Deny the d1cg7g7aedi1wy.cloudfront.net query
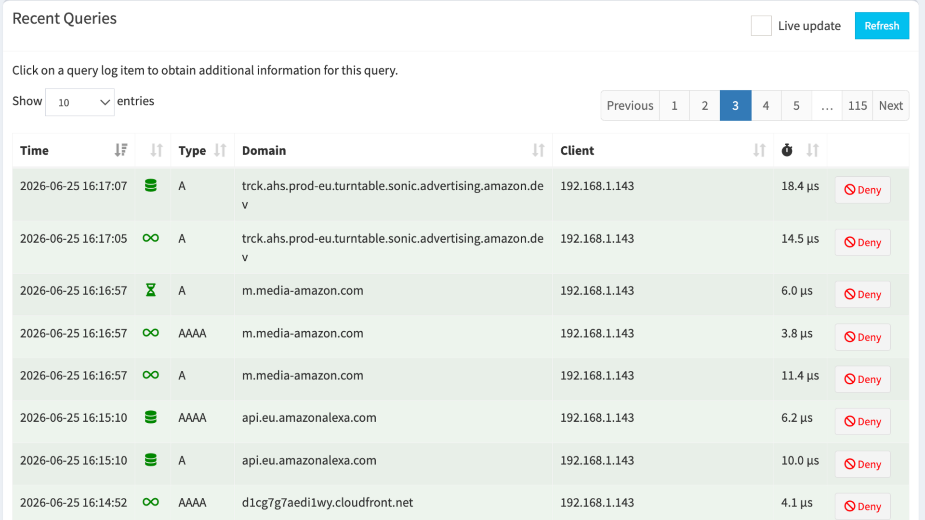The height and width of the screenshot is (520, 925). tap(862, 506)
